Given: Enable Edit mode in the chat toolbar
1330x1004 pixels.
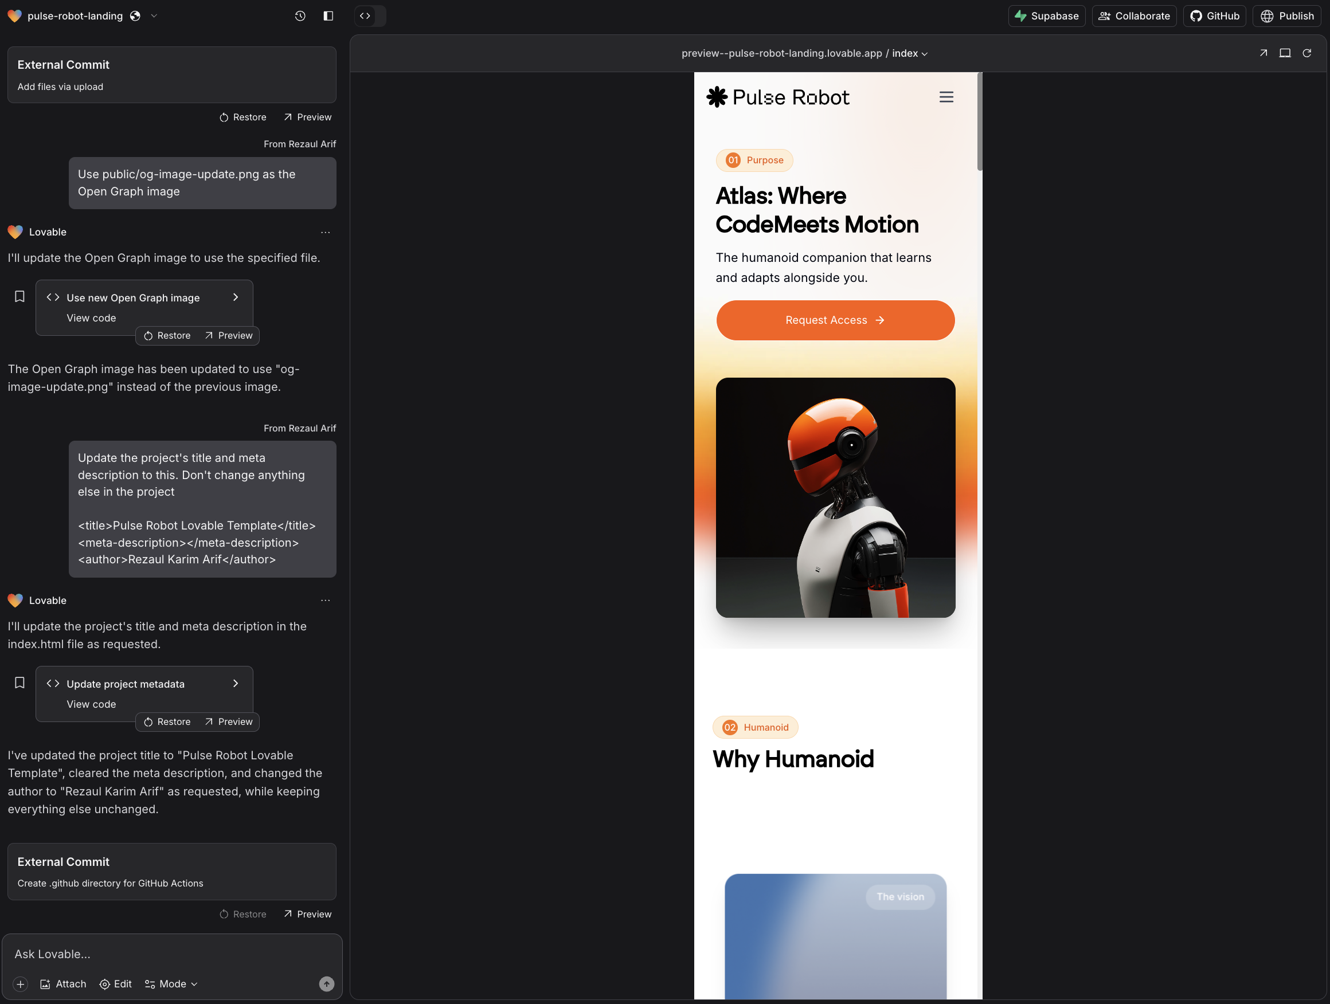Looking at the screenshot, I should [x=115, y=984].
